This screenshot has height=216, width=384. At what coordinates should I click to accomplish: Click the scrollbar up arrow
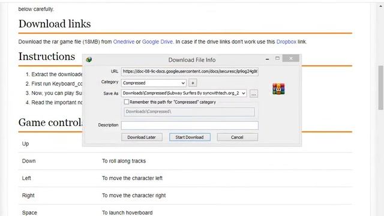[x=380, y=7]
